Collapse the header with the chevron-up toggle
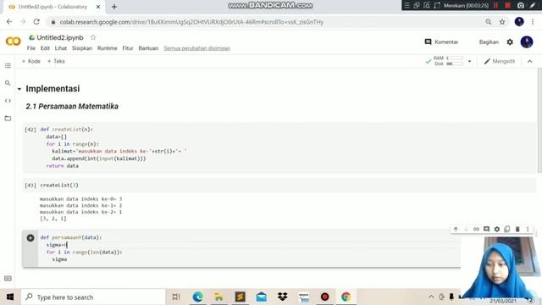 tap(530, 61)
